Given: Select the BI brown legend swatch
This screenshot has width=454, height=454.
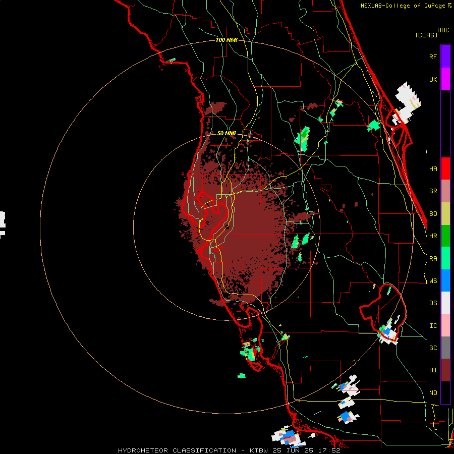Looking at the screenshot, I should pos(445,370).
